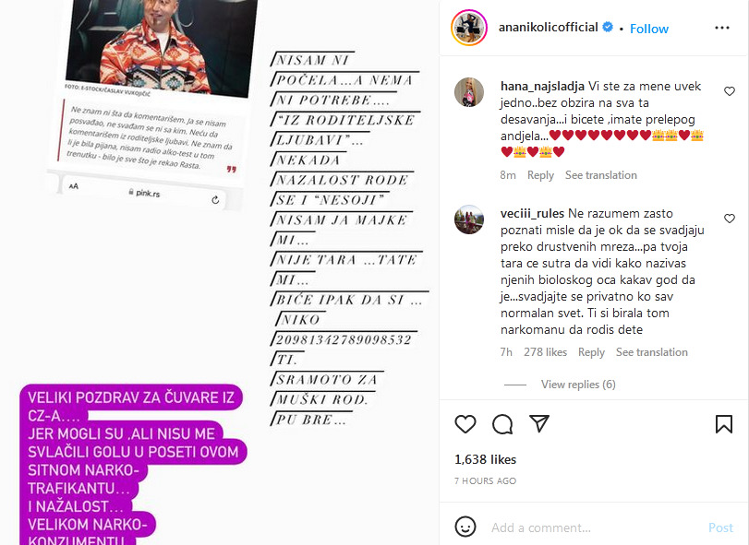The height and width of the screenshot is (545, 749).
Task: Save post with bookmark icon
Action: (724, 424)
